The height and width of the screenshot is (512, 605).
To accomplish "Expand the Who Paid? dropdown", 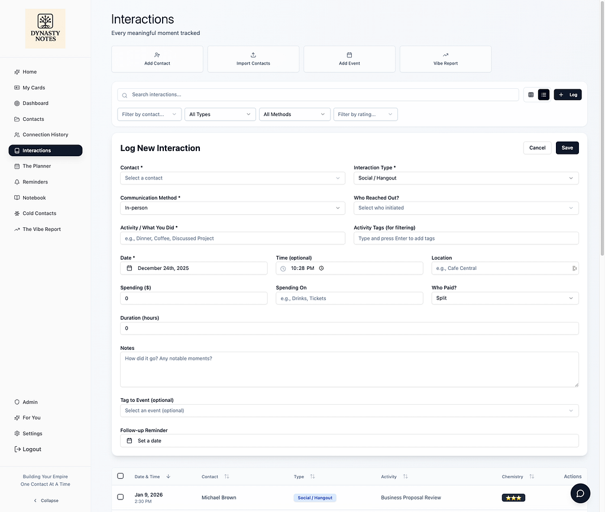I will pyautogui.click(x=504, y=298).
